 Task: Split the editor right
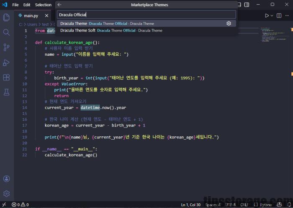click(279, 16)
